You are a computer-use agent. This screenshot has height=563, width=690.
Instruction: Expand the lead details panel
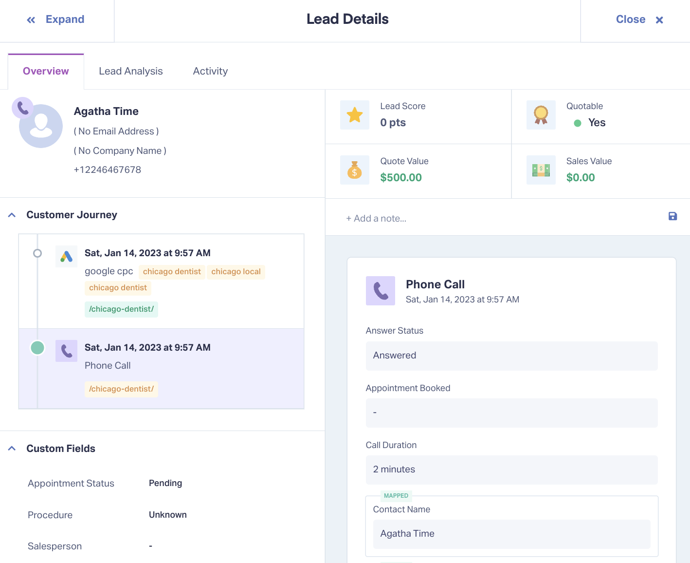pos(55,19)
